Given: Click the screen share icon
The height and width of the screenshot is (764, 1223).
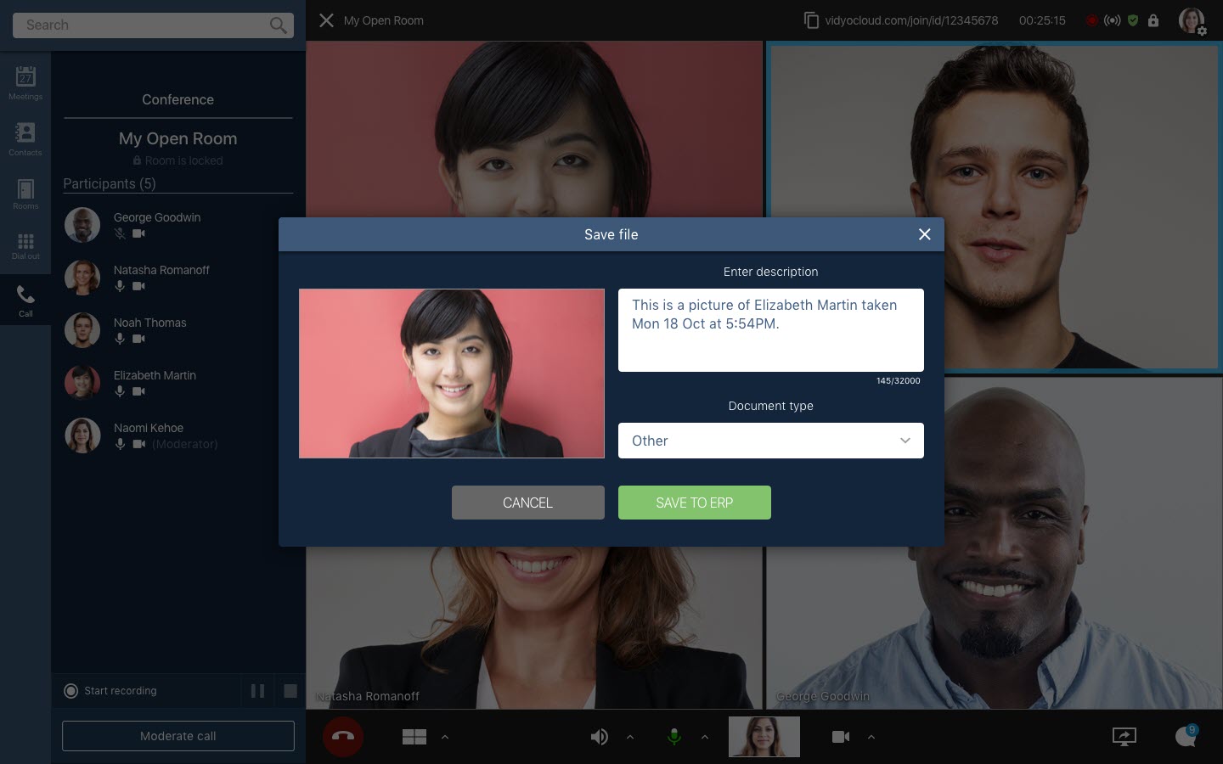Looking at the screenshot, I should pos(1124,737).
